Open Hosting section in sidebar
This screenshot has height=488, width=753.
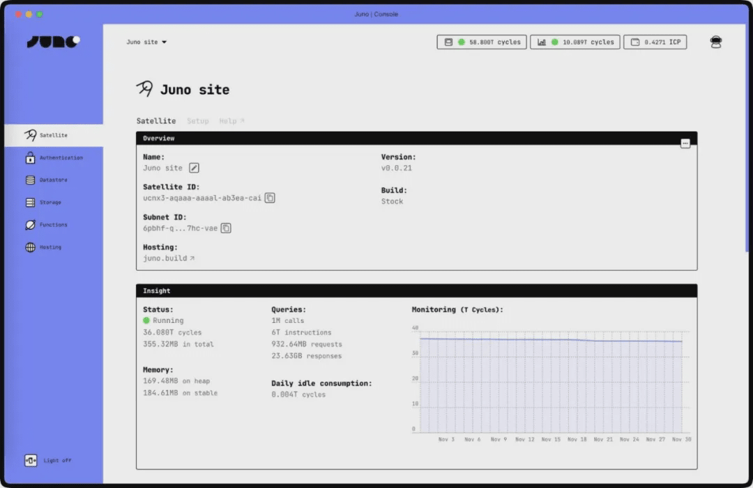point(54,247)
